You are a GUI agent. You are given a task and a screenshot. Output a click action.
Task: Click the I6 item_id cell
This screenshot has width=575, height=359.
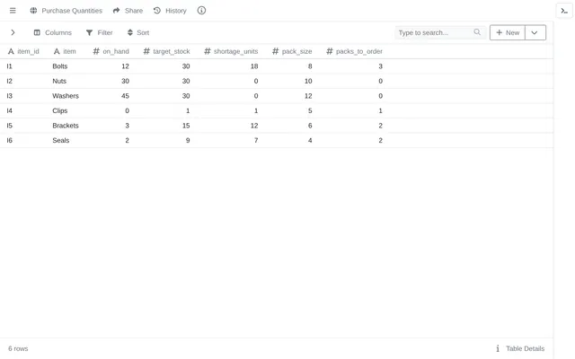10,140
